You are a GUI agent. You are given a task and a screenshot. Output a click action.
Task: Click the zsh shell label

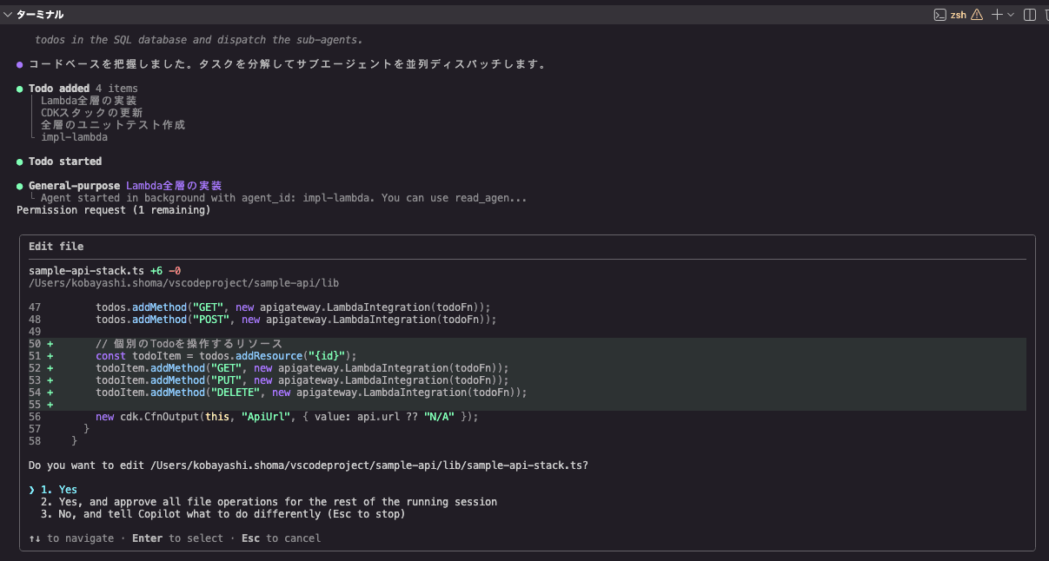pyautogui.click(x=958, y=15)
